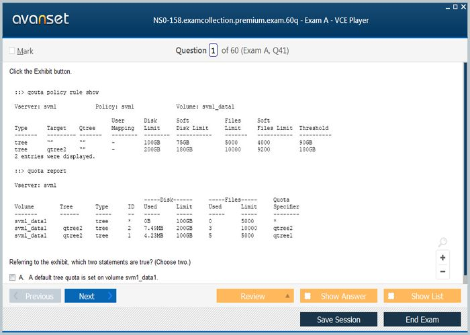Go to the Previous question

click(x=35, y=296)
